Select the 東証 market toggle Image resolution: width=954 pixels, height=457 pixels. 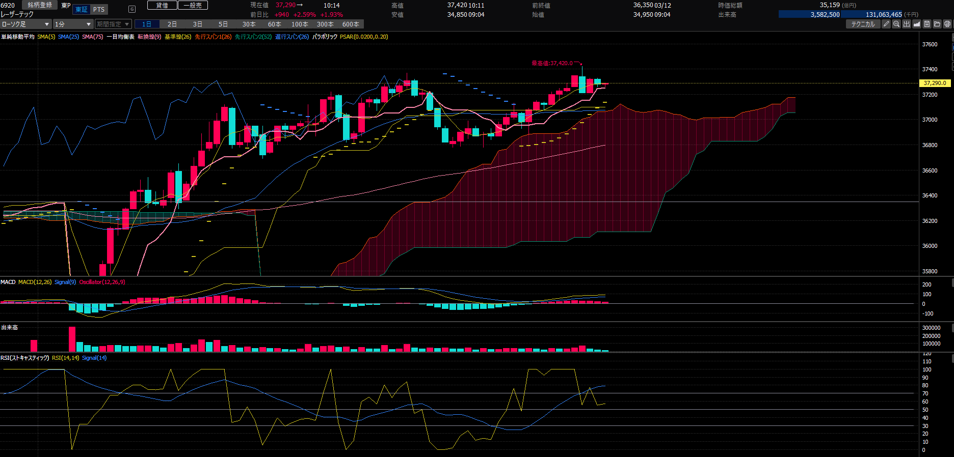tap(82, 10)
